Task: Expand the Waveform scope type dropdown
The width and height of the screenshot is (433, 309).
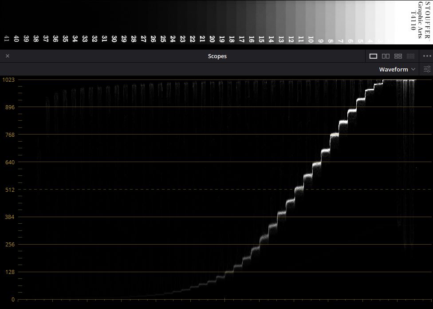Action: click(397, 69)
